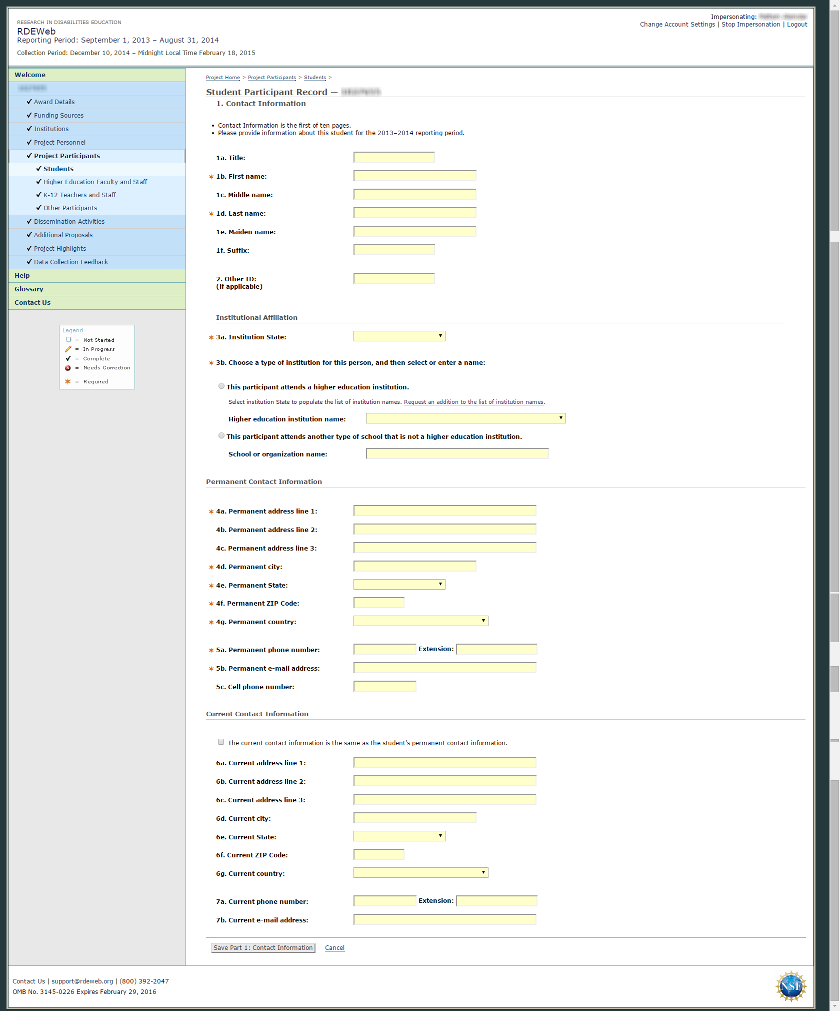The width and height of the screenshot is (840, 1011).
Task: Open the Help sidebar item
Action: click(97, 276)
